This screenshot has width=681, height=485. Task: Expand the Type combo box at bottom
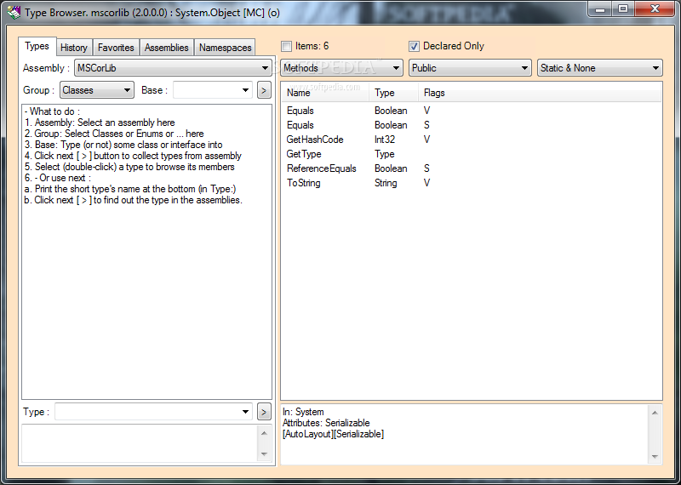[154, 412]
